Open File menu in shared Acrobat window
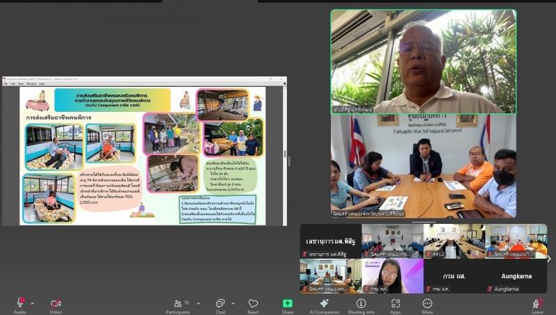 click(x=6, y=83)
